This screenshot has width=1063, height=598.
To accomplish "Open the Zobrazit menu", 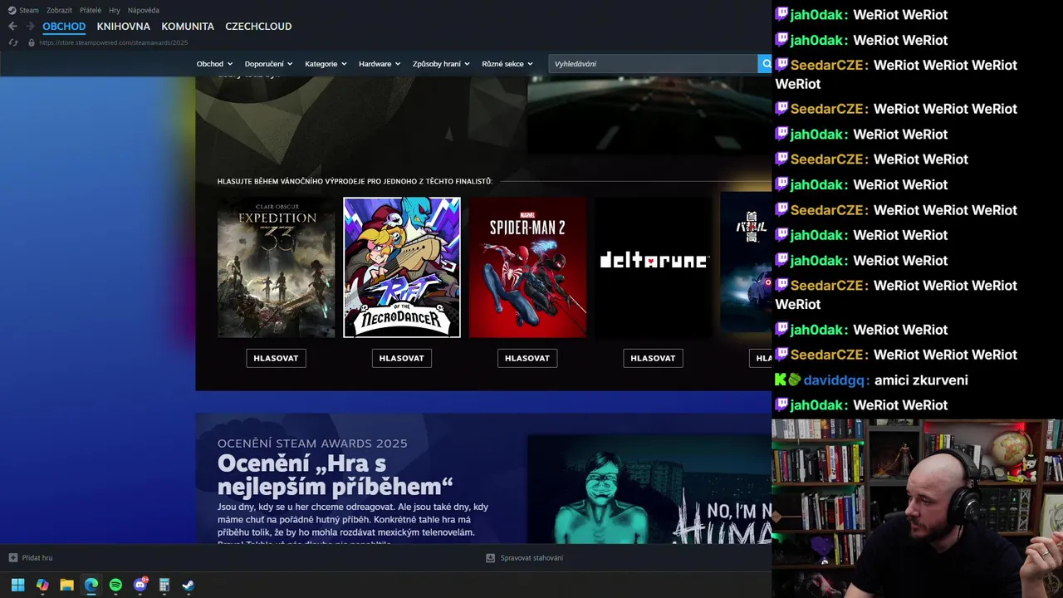I will (59, 11).
